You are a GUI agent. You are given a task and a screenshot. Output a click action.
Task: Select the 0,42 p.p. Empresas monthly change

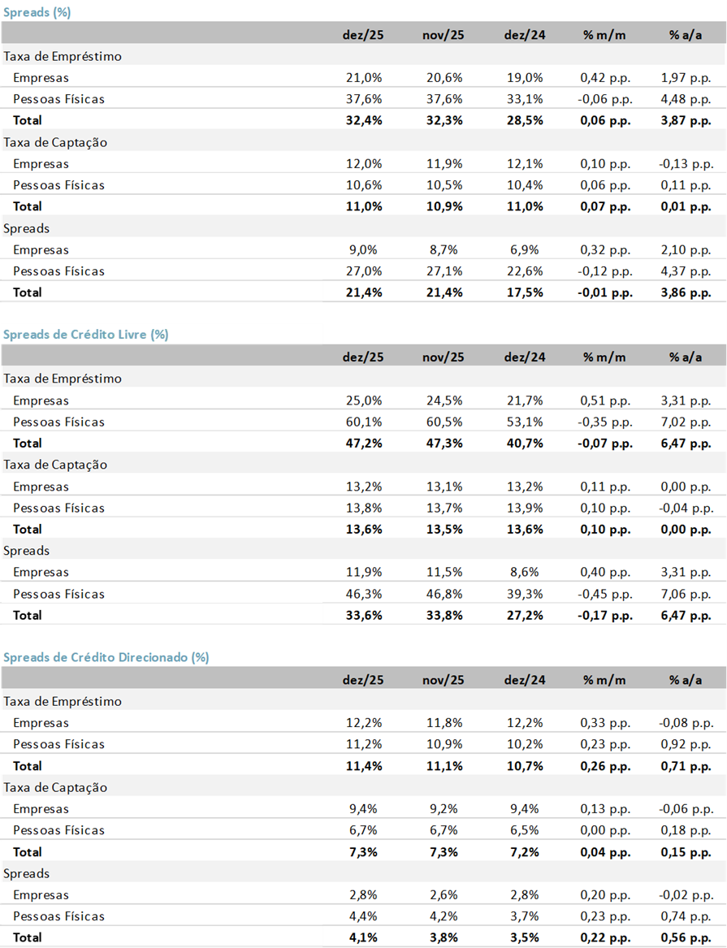click(x=604, y=78)
